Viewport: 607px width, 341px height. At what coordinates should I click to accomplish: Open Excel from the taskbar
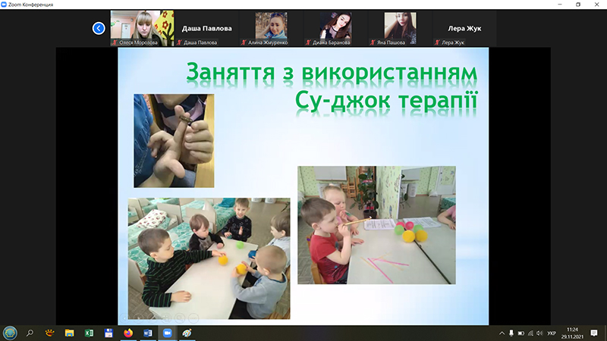[x=89, y=333]
